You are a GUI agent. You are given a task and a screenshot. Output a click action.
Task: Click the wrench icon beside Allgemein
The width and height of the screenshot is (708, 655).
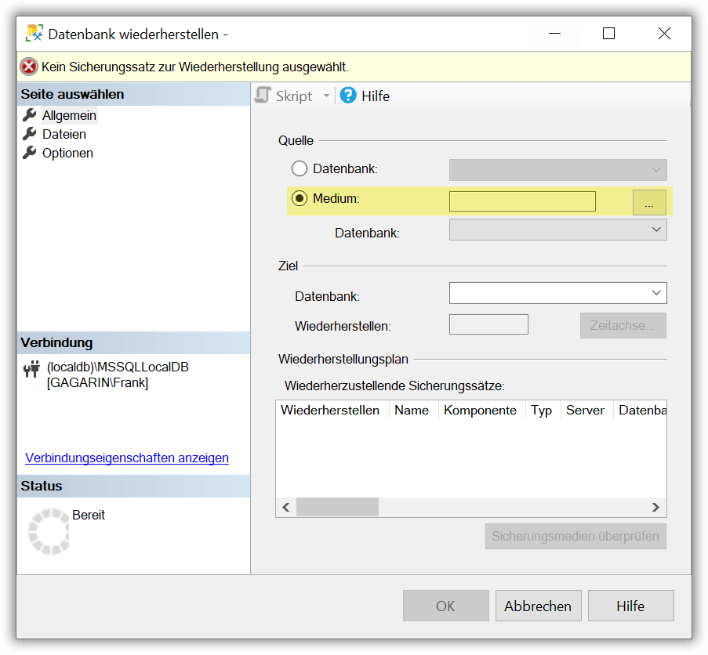tap(30, 115)
